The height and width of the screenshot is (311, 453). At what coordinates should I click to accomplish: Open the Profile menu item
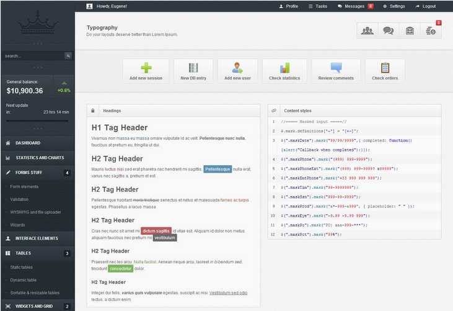click(x=289, y=6)
